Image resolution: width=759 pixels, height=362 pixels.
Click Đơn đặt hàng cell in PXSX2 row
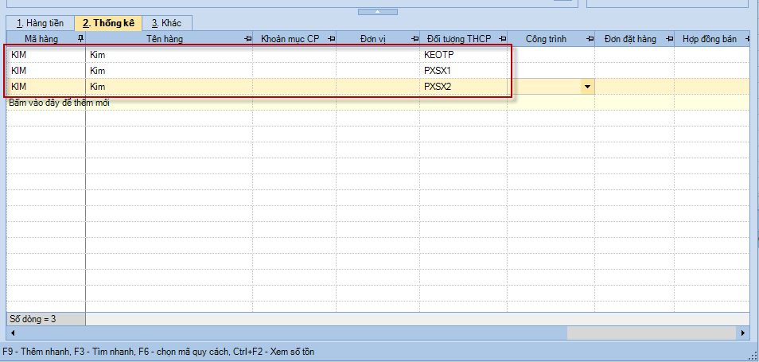point(635,87)
